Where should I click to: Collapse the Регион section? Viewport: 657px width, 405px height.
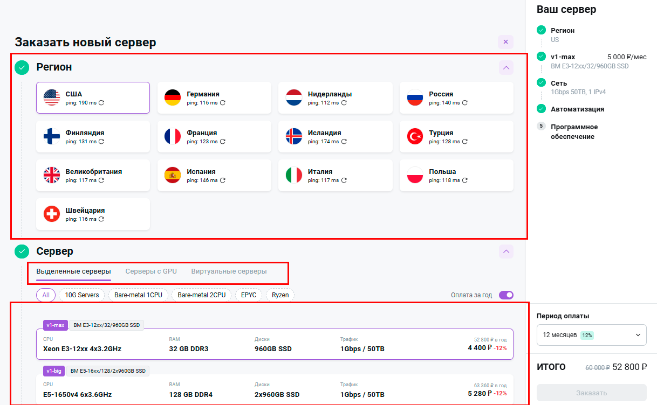click(505, 68)
